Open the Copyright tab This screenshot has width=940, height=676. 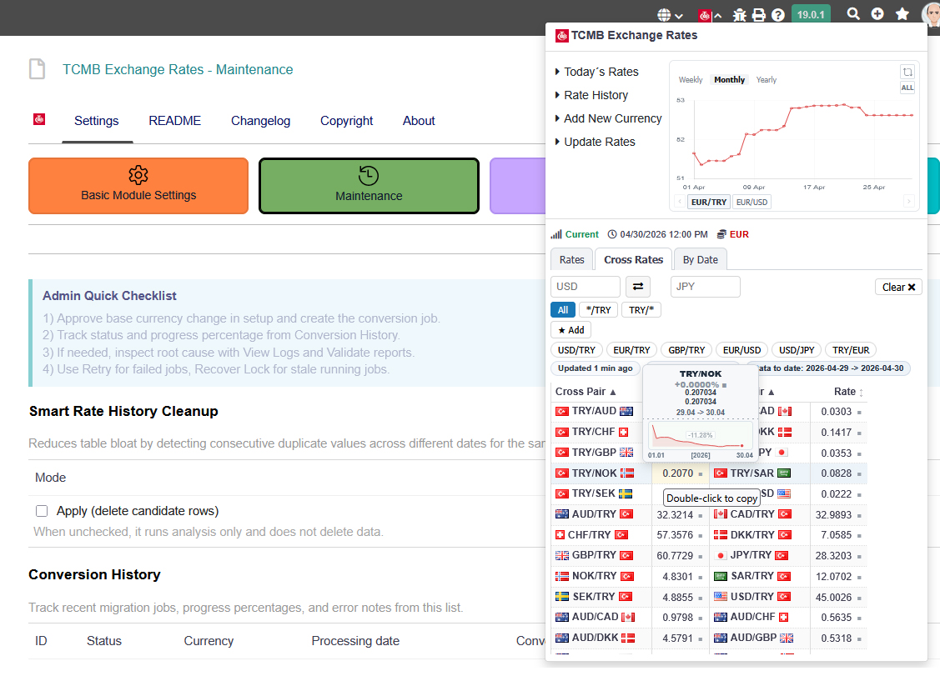click(x=346, y=121)
